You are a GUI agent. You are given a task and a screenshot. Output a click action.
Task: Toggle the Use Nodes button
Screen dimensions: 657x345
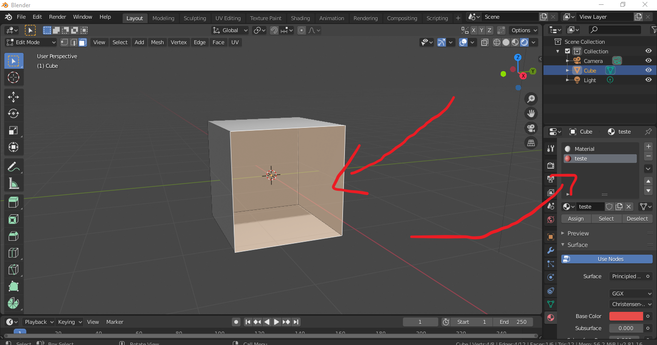tap(607, 259)
